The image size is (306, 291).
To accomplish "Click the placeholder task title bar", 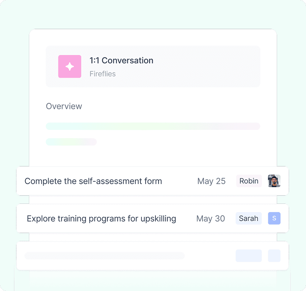I will [x=104, y=256].
